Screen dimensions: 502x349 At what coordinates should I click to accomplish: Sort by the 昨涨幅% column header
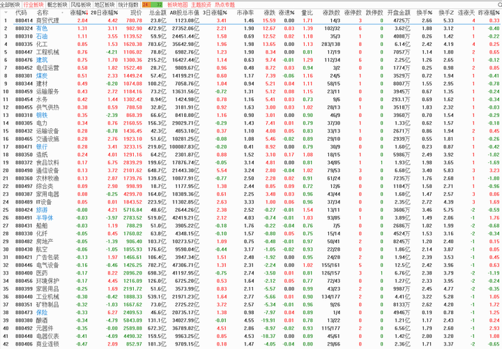tap(489, 13)
